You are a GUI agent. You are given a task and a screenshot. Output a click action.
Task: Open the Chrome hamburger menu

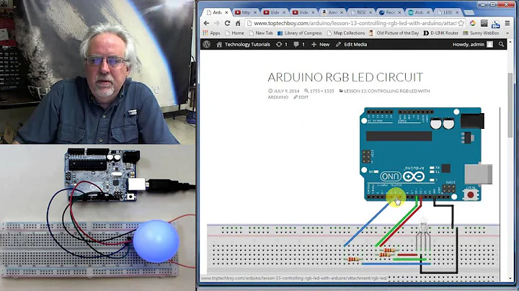(x=507, y=23)
